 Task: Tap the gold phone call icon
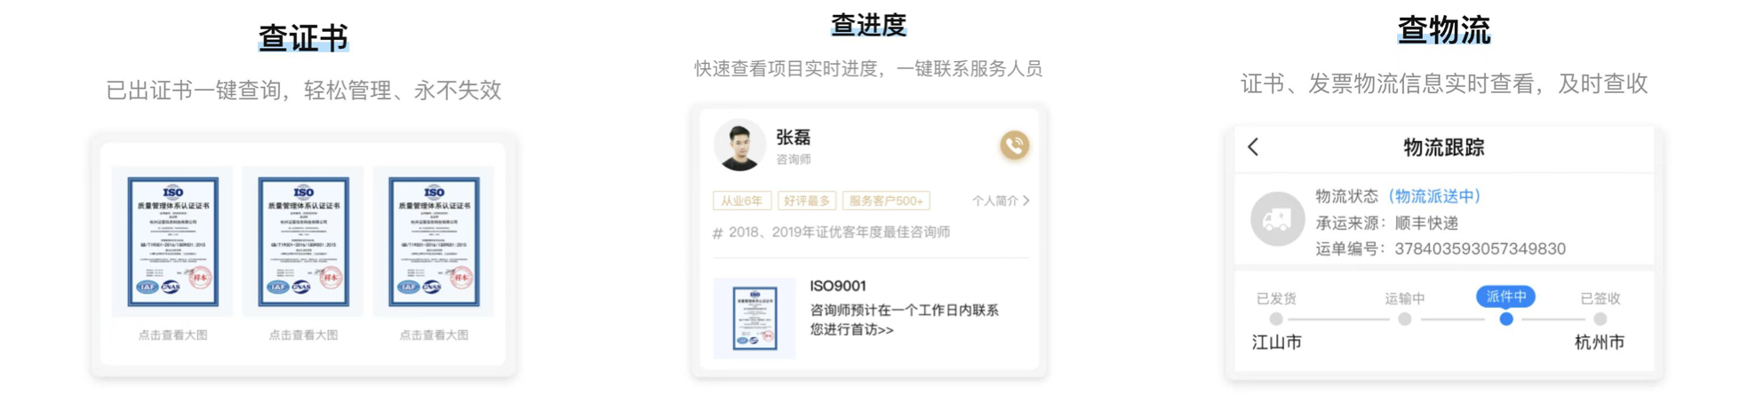[1014, 145]
